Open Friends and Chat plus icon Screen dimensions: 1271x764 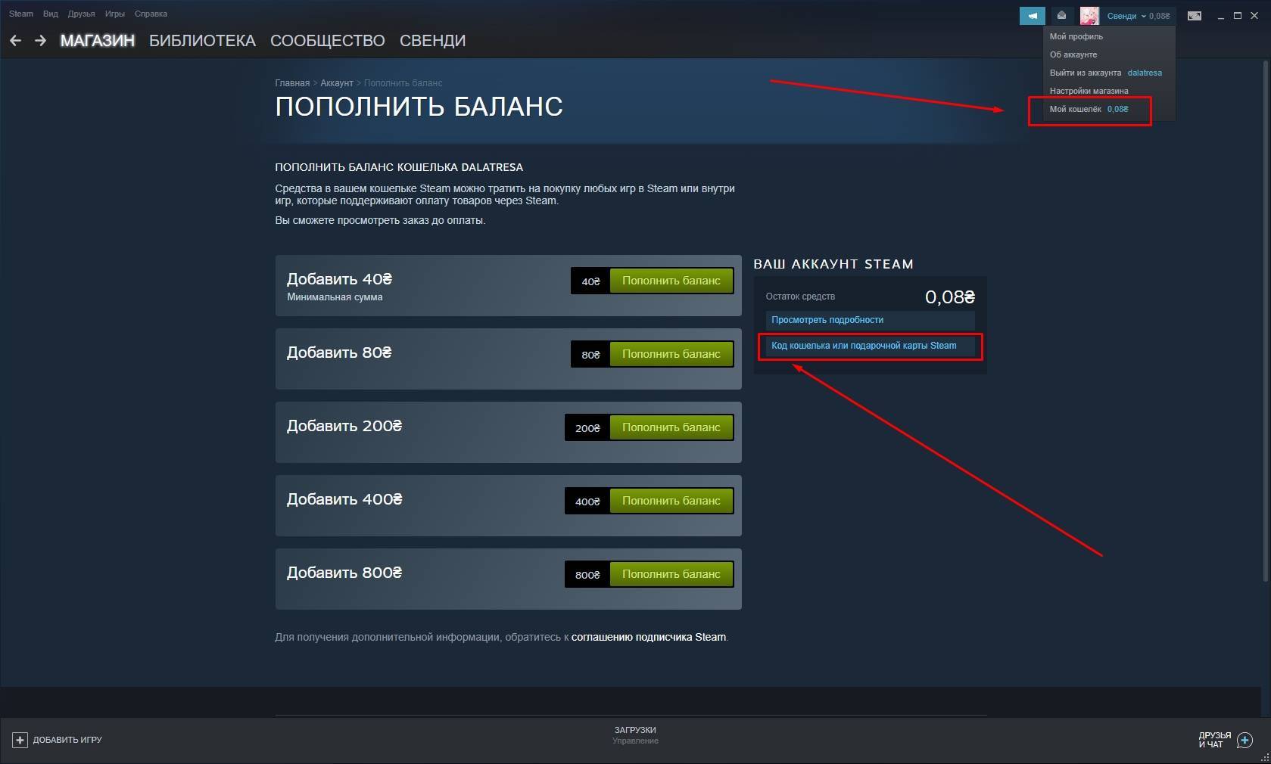click(1245, 740)
